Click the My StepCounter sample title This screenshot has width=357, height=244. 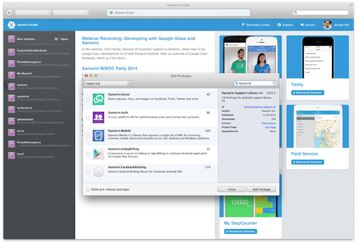(240, 223)
